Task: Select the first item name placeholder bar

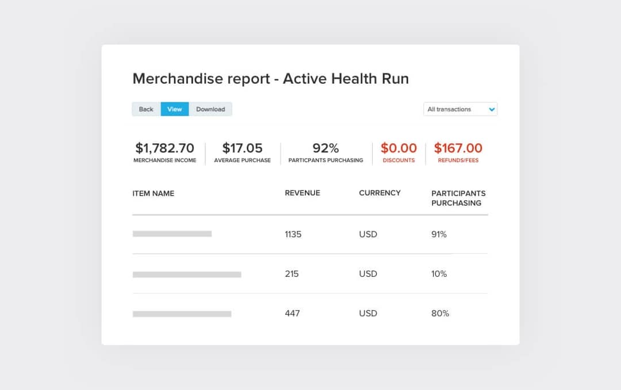Action: tap(172, 234)
